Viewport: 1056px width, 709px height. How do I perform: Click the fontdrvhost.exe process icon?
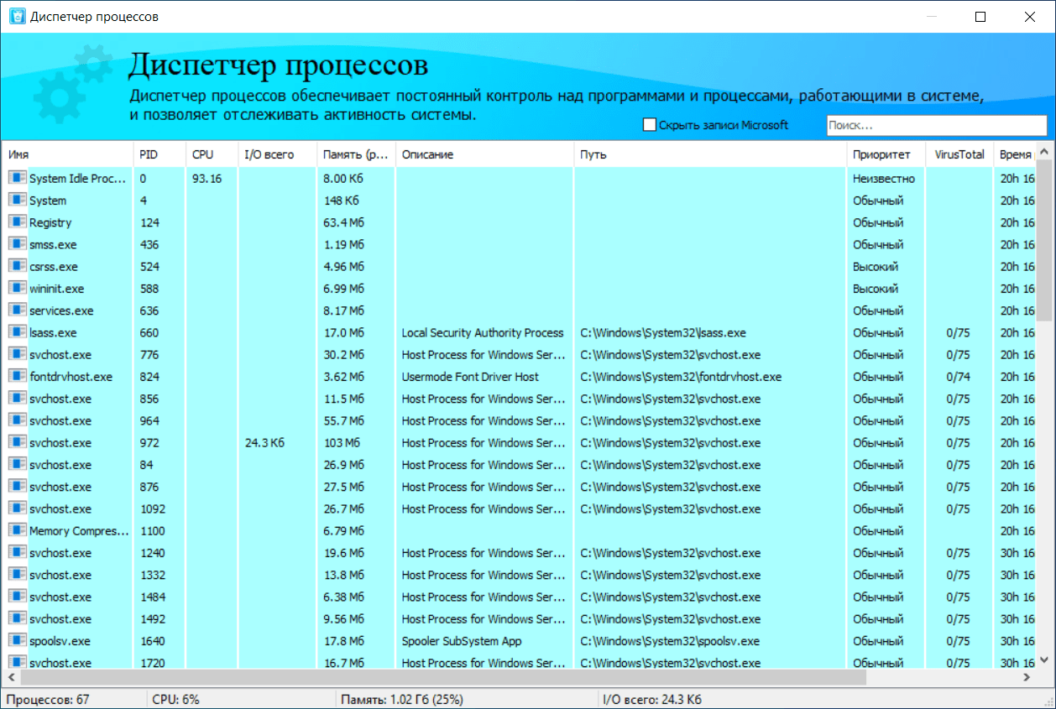[18, 376]
